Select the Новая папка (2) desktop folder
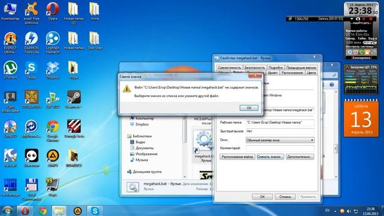The width and height of the screenshot is (384, 216). point(73,13)
